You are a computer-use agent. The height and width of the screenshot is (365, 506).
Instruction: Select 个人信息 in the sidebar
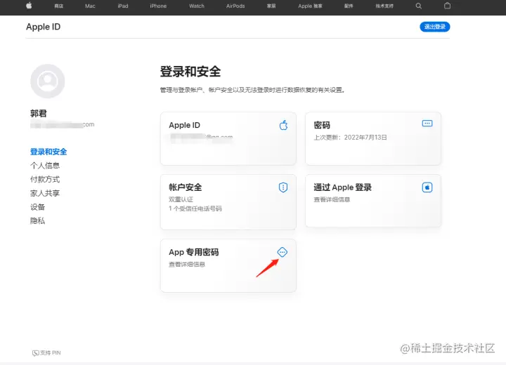click(x=45, y=166)
